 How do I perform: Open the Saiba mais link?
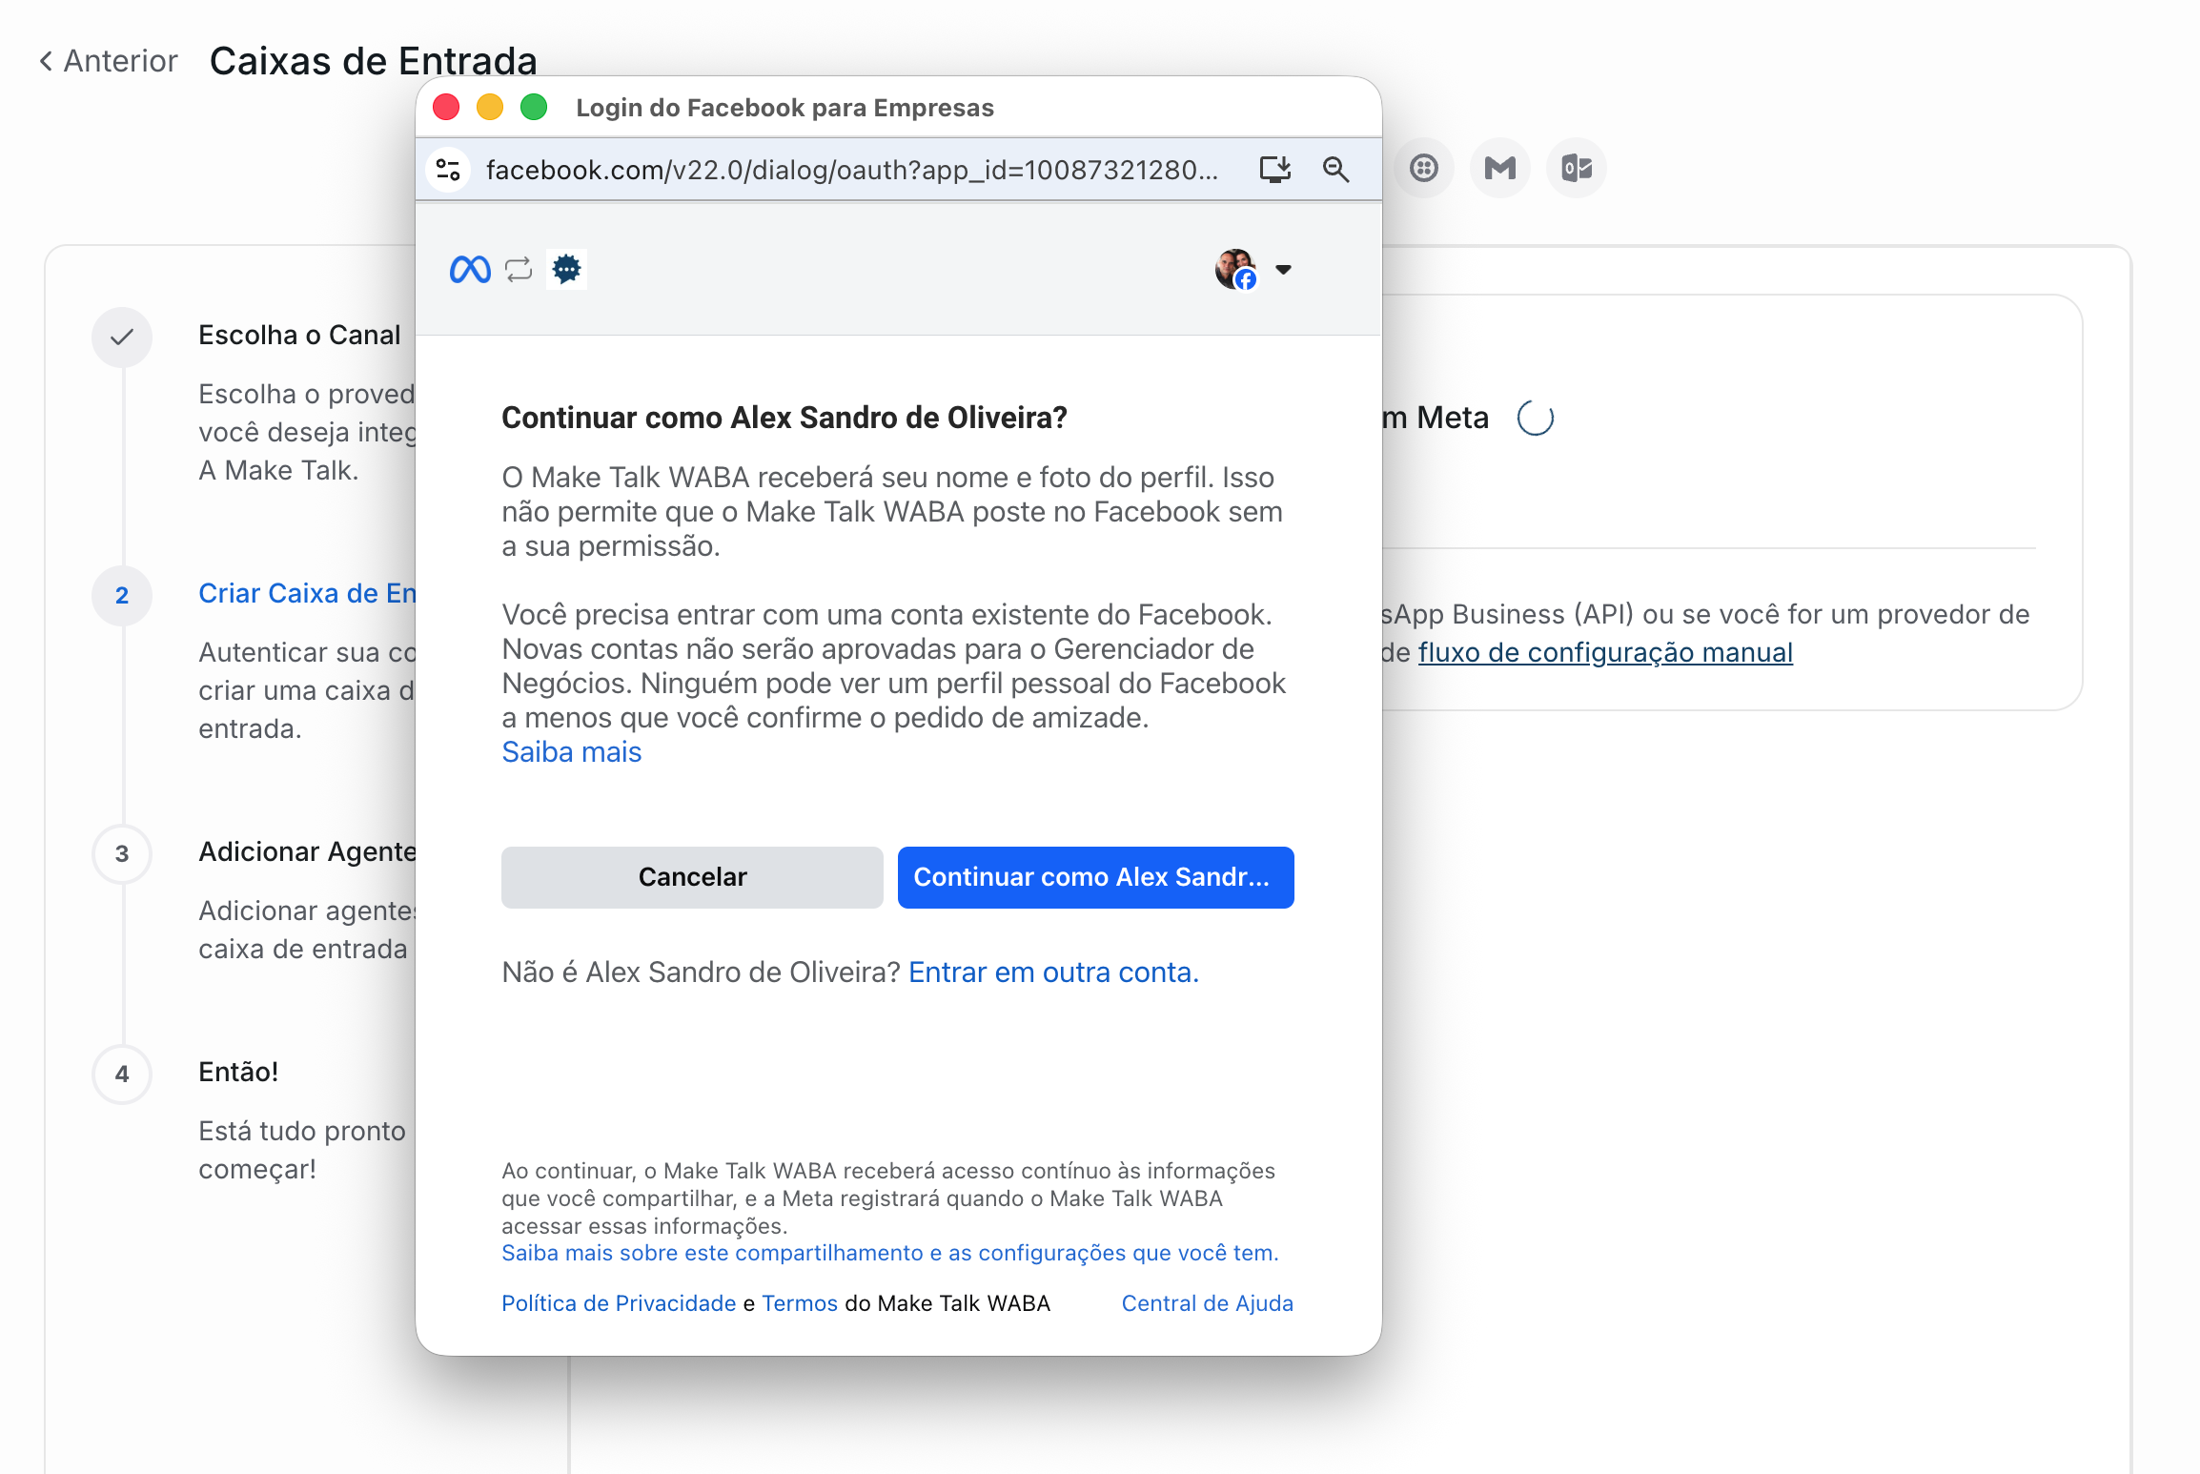(571, 752)
